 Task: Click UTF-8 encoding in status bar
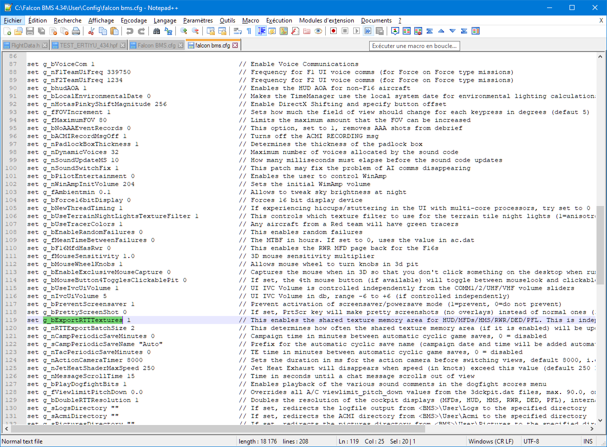[532, 441]
